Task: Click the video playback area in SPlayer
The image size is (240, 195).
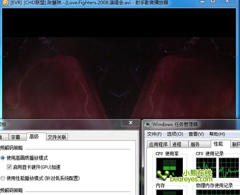Action: coord(119,64)
